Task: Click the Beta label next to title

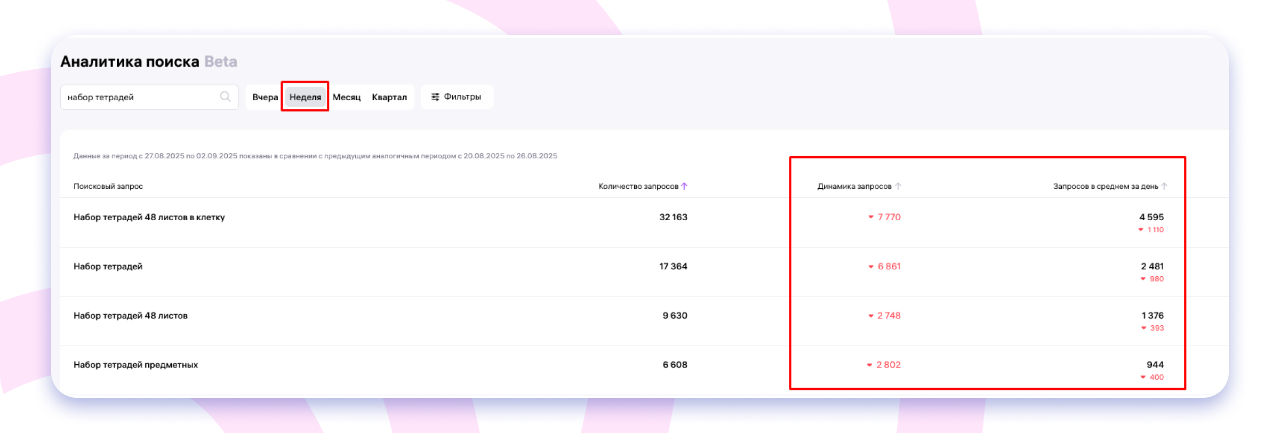Action: tap(221, 61)
